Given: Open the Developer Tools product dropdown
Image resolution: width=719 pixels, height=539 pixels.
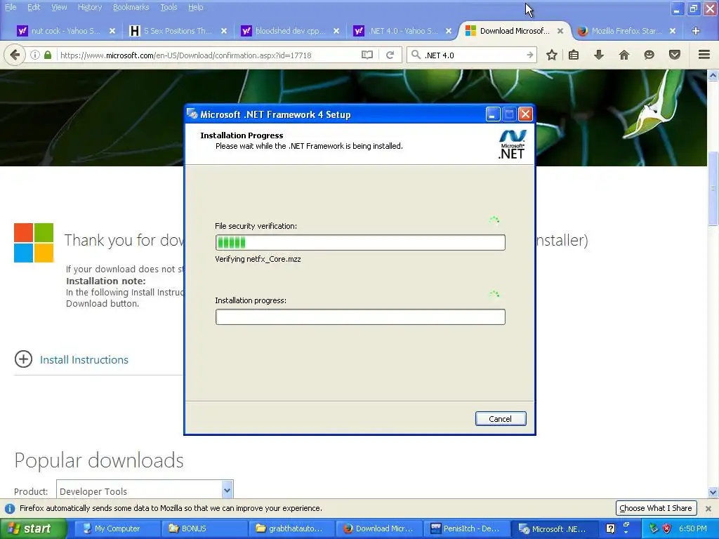Looking at the screenshot, I should click(x=145, y=491).
